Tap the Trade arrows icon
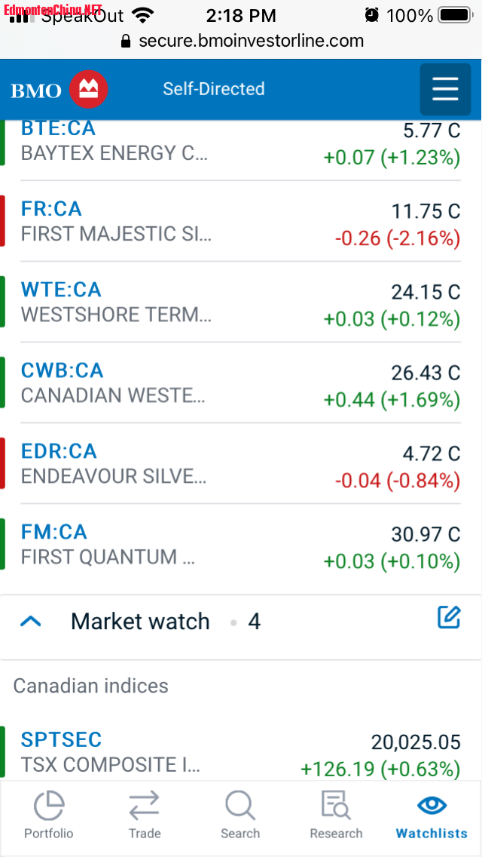The width and height of the screenshot is (482, 857). (144, 805)
